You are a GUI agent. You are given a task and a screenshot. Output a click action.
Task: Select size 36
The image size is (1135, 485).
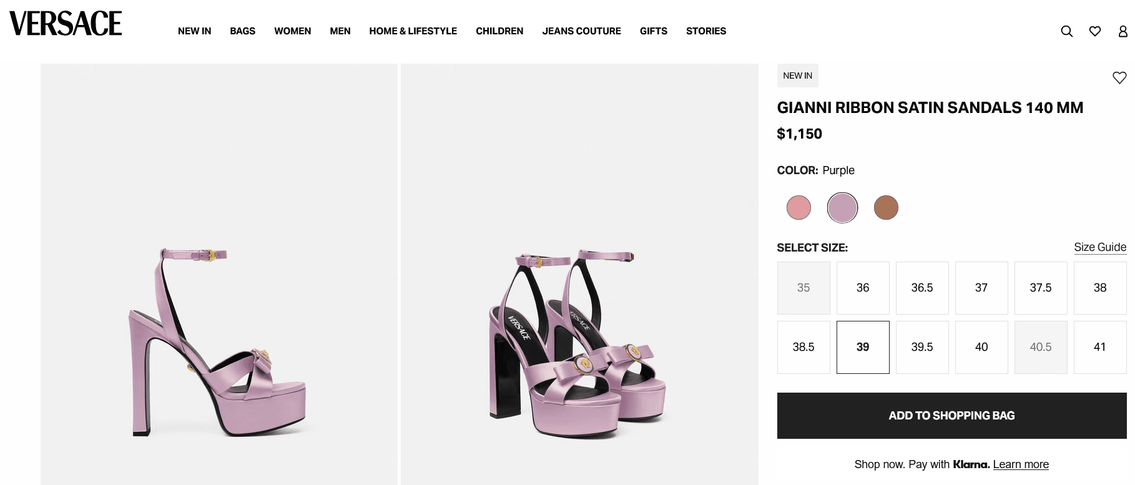[862, 288]
